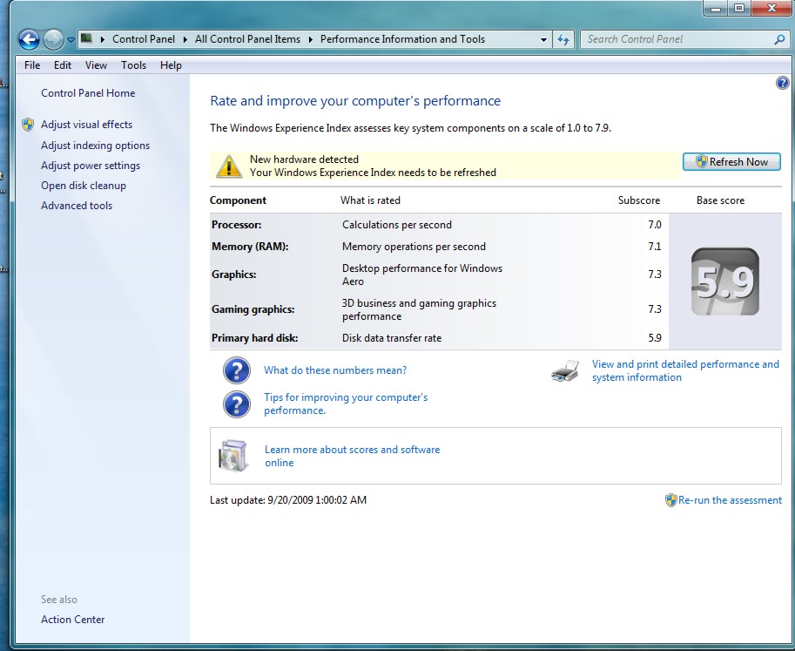
Task: Select the Processor row label
Action: click(x=237, y=225)
